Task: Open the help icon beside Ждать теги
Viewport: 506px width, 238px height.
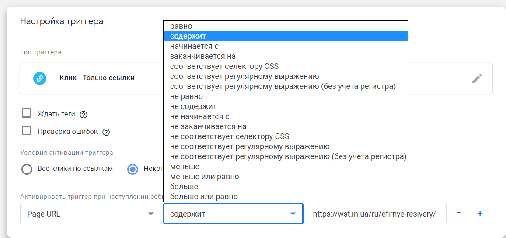Action: point(84,115)
